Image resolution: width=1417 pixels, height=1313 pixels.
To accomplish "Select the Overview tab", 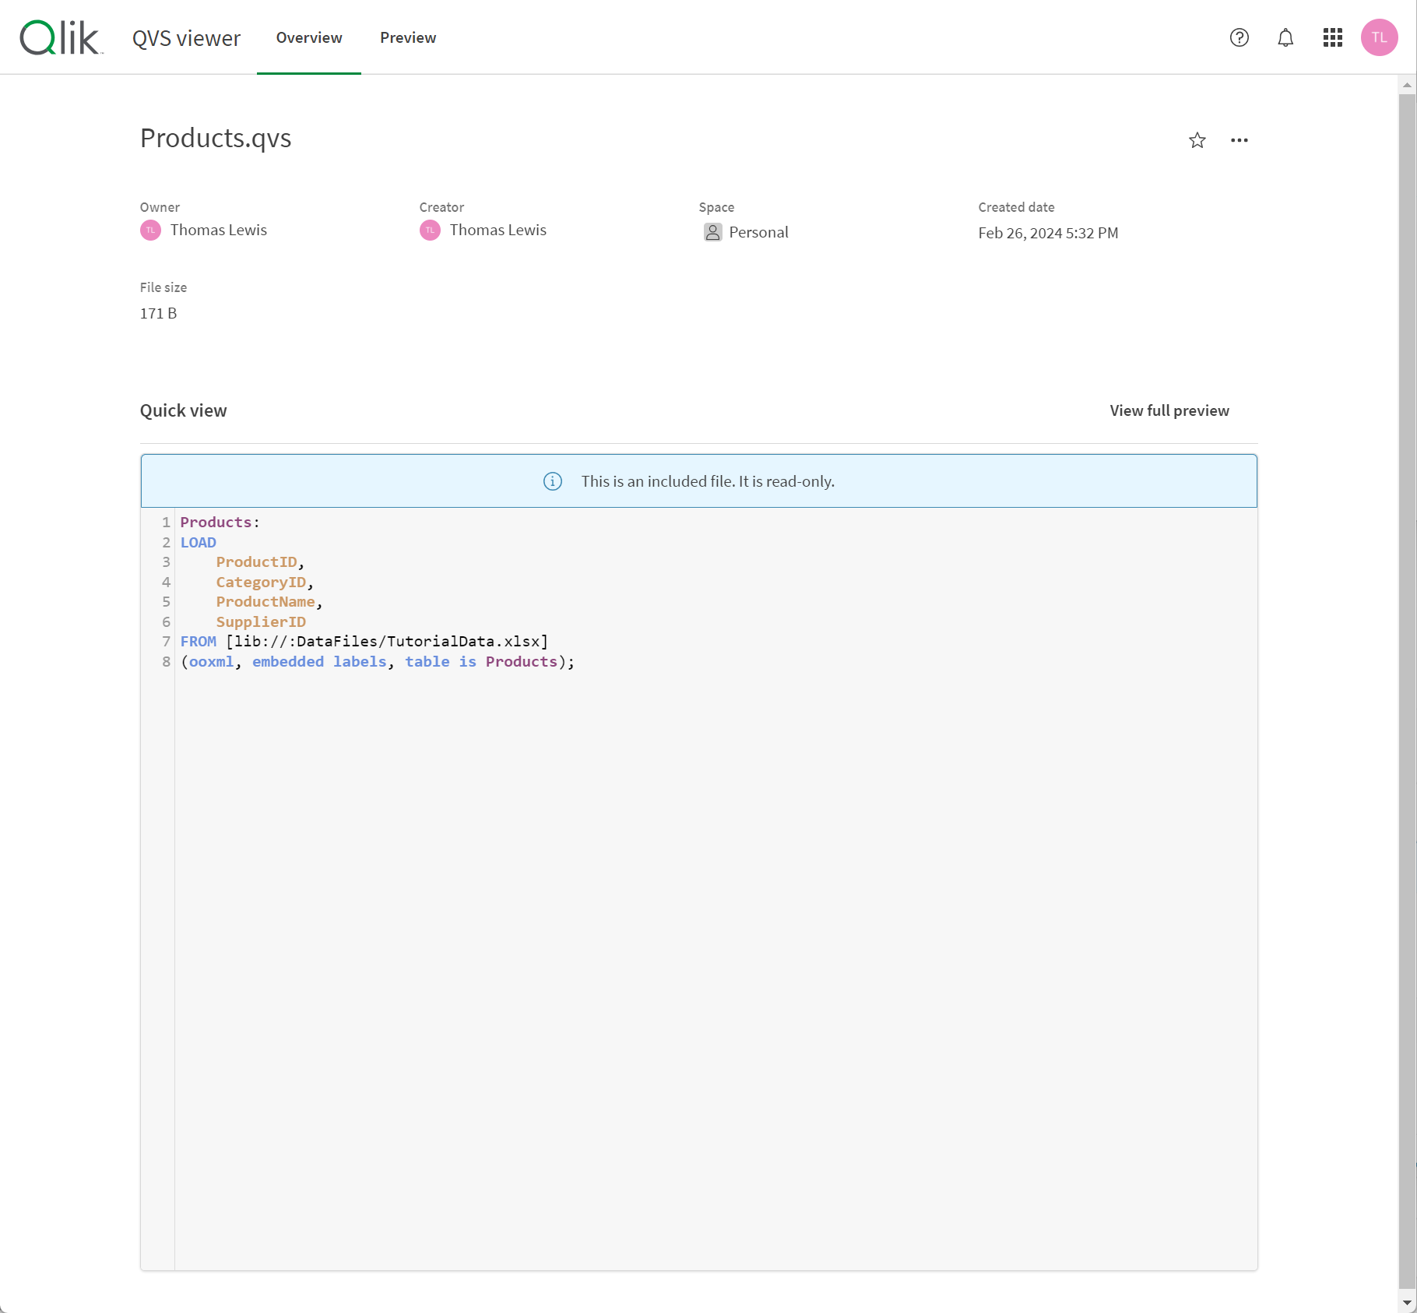I will point(309,37).
